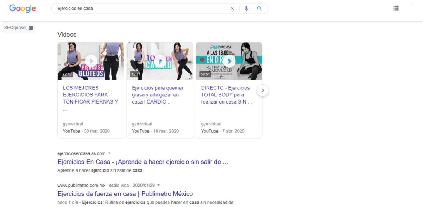Show next videos with carousel arrow
423x207 pixels.
pyautogui.click(x=262, y=90)
